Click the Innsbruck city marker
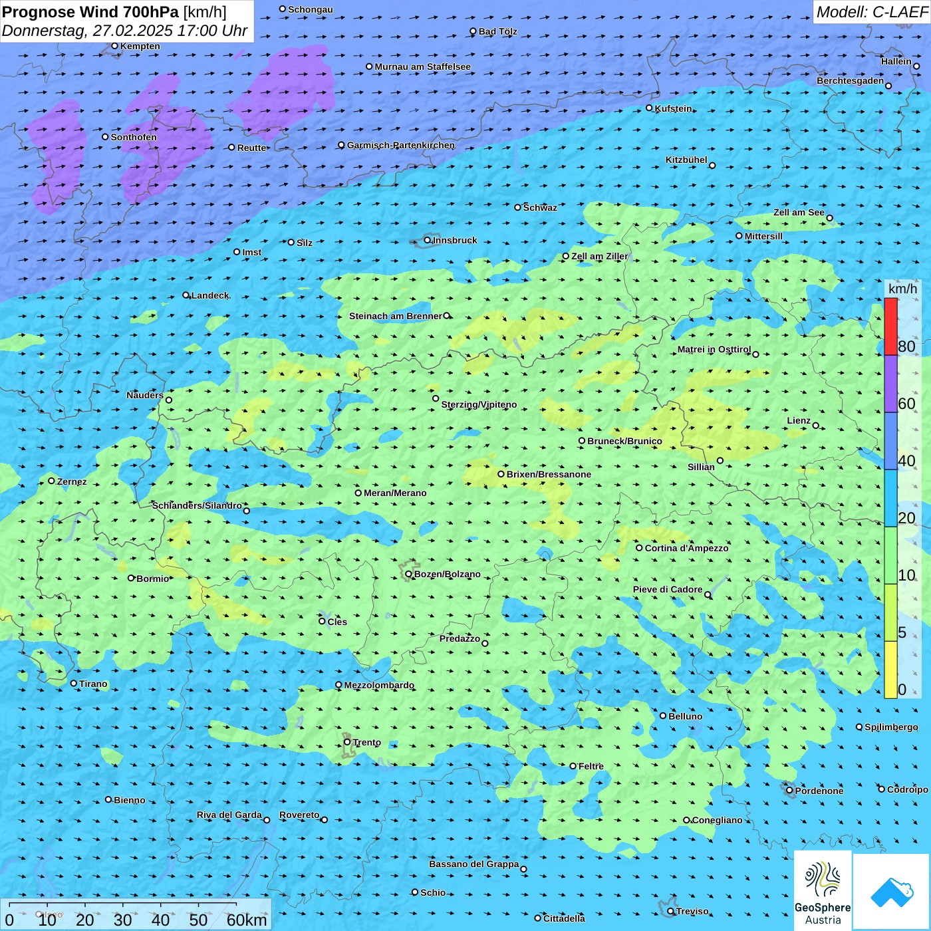This screenshot has height=931, width=931. (428, 240)
